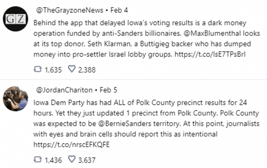267x168 pixels.
Task: Open the t.co/IsE7TPsBrI link
Action: click(210, 54)
